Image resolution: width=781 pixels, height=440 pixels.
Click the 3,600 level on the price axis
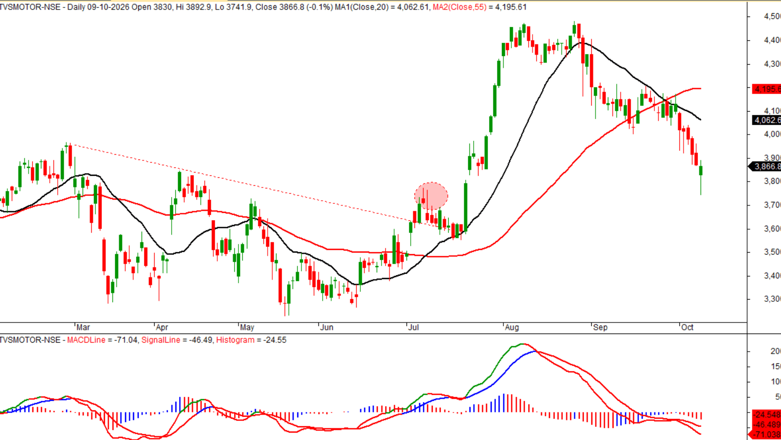[x=772, y=229]
